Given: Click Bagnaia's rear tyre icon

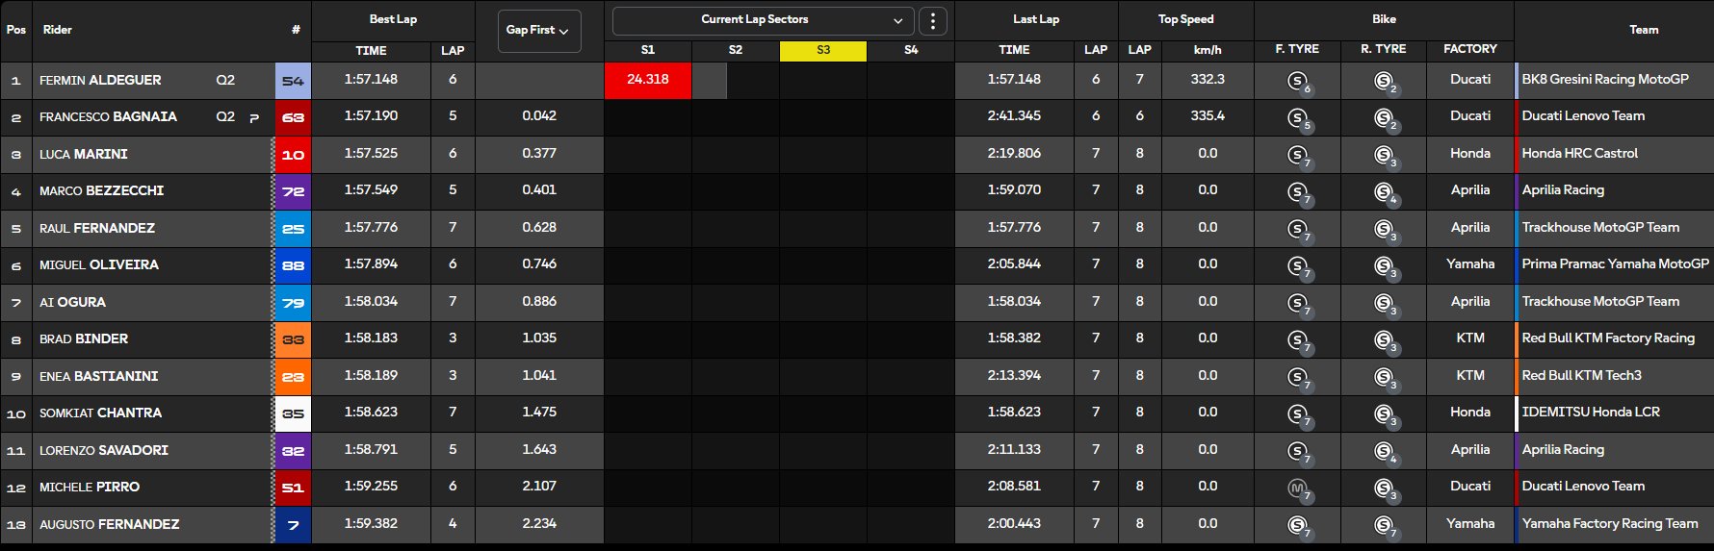Looking at the screenshot, I should [x=1384, y=118].
